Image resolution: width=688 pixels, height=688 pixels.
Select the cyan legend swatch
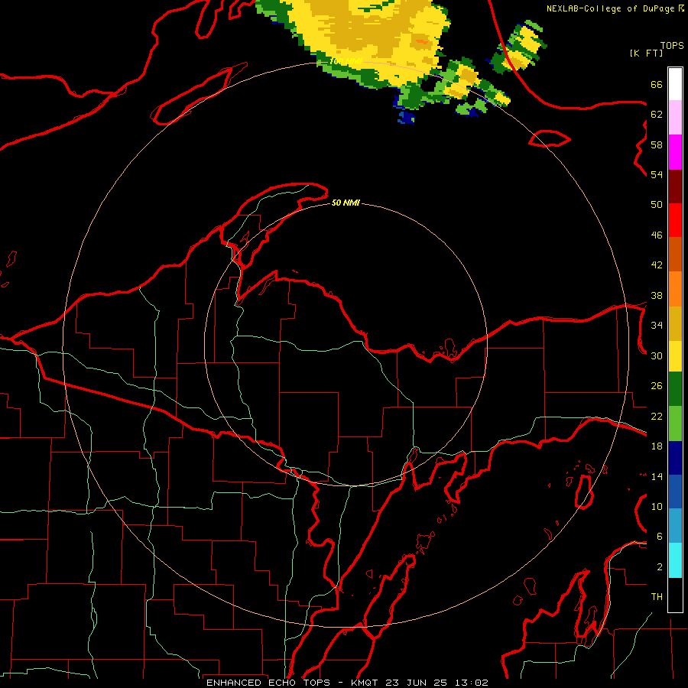675,560
